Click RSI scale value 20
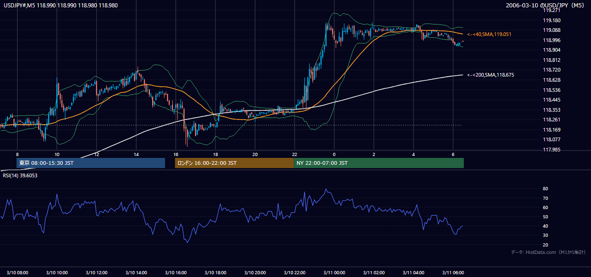591x277 pixels. tap(546, 245)
